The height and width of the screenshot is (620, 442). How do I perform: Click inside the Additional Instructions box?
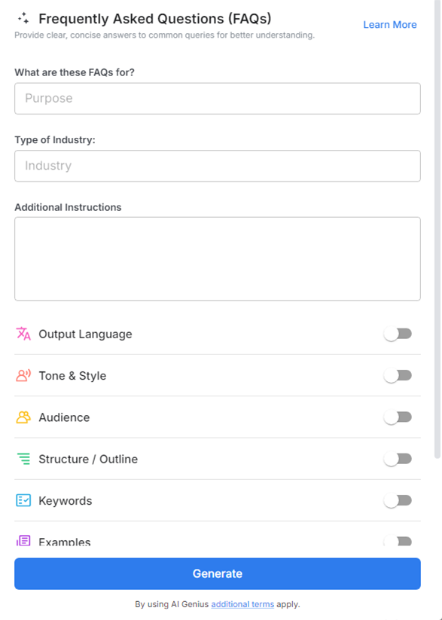pos(217,258)
